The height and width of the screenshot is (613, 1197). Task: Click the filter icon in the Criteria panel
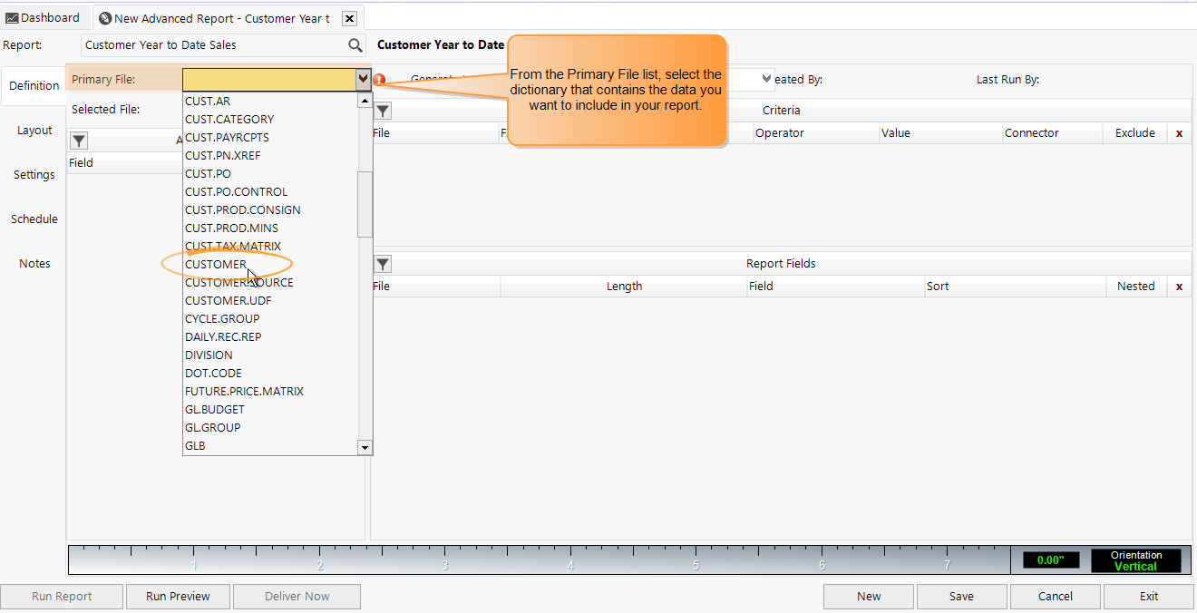pyautogui.click(x=382, y=110)
